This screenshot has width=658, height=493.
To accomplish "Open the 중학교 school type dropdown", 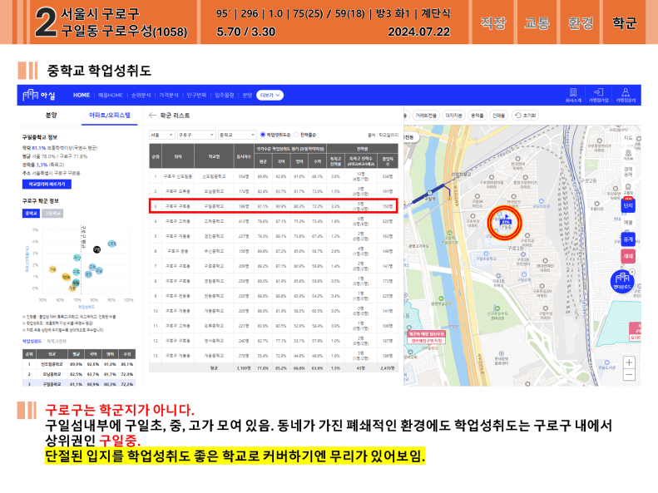I will tap(237, 135).
